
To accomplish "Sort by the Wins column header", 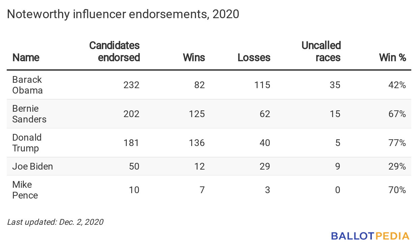I will click(194, 58).
